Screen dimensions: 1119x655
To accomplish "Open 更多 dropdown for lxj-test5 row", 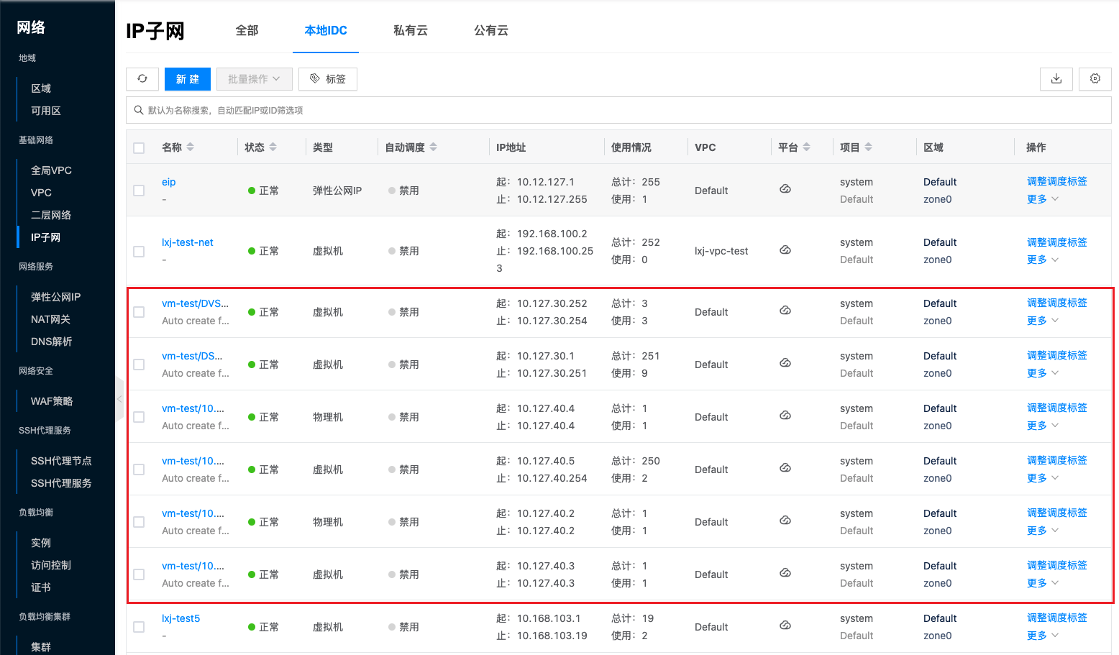I will pyautogui.click(x=1042, y=636).
